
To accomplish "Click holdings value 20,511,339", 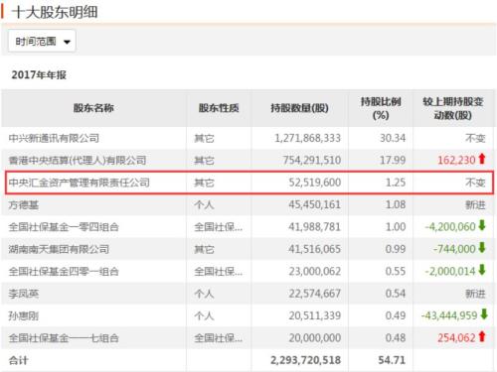I will click(x=315, y=315).
